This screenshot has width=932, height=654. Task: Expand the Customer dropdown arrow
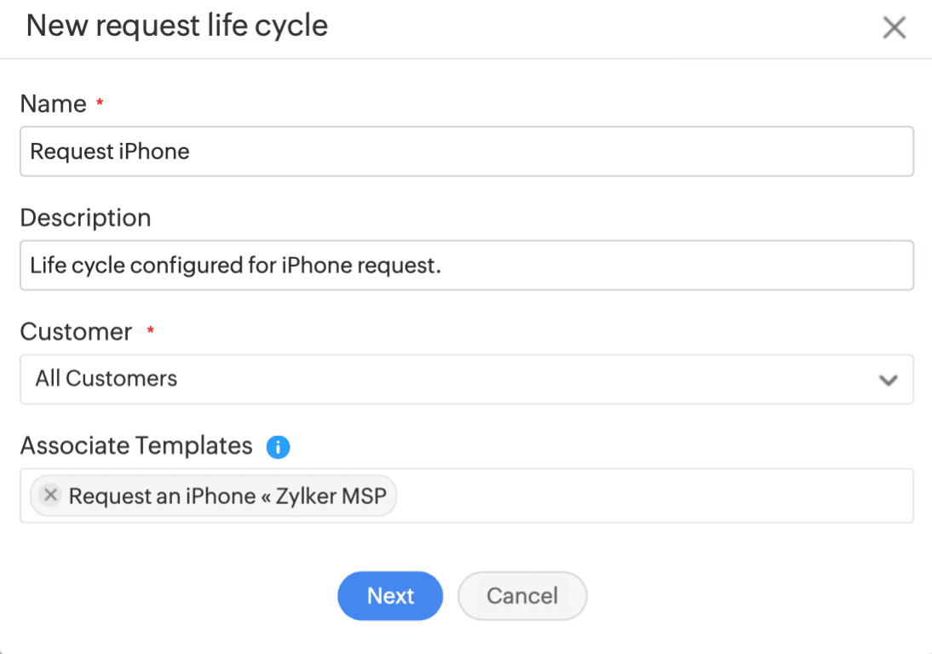coord(888,380)
